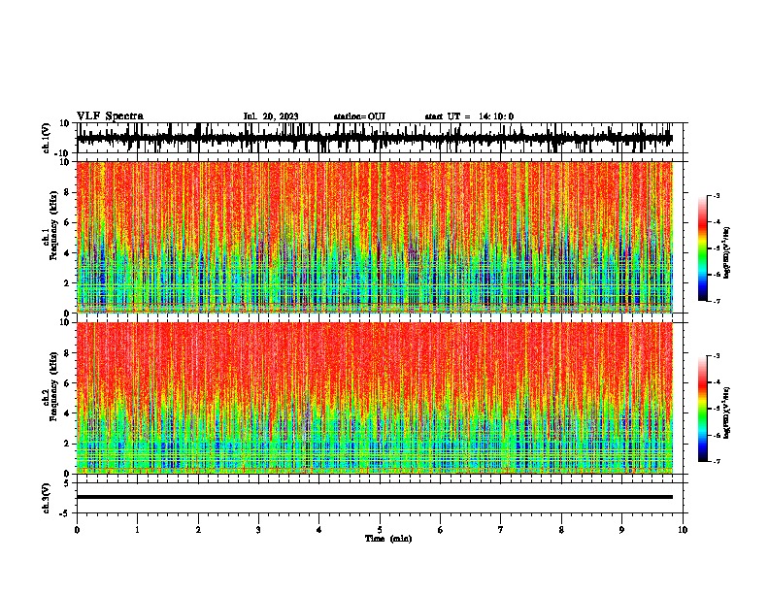Click the "-7" label on ch.1 colorbar
This screenshot has width=769, height=594.
[x=717, y=301]
